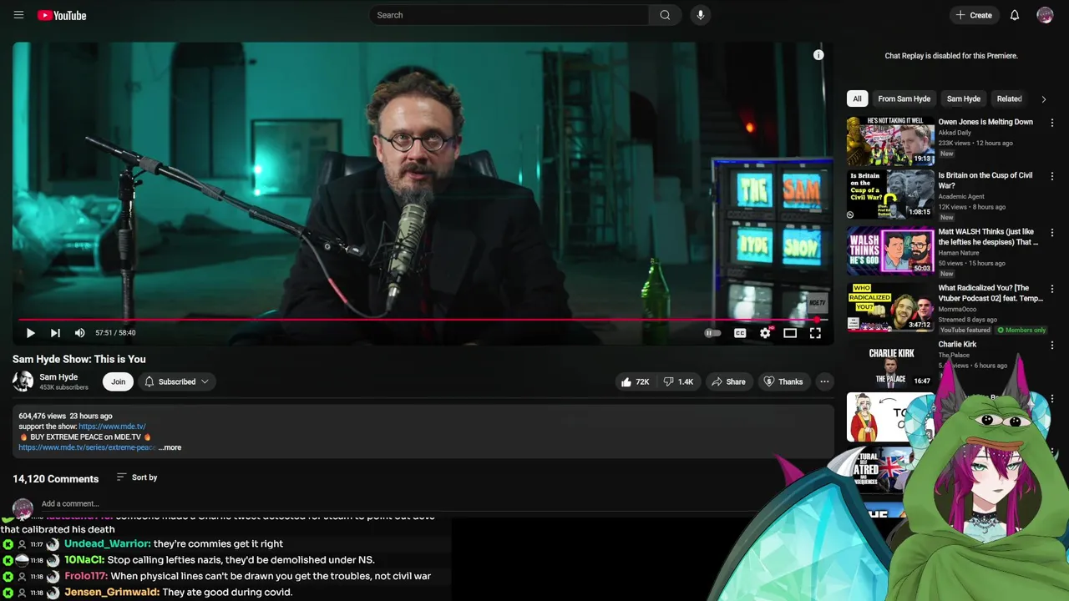This screenshot has height=601, width=1069.
Task: Click the 14,120 Comments heading
Action: (55, 478)
